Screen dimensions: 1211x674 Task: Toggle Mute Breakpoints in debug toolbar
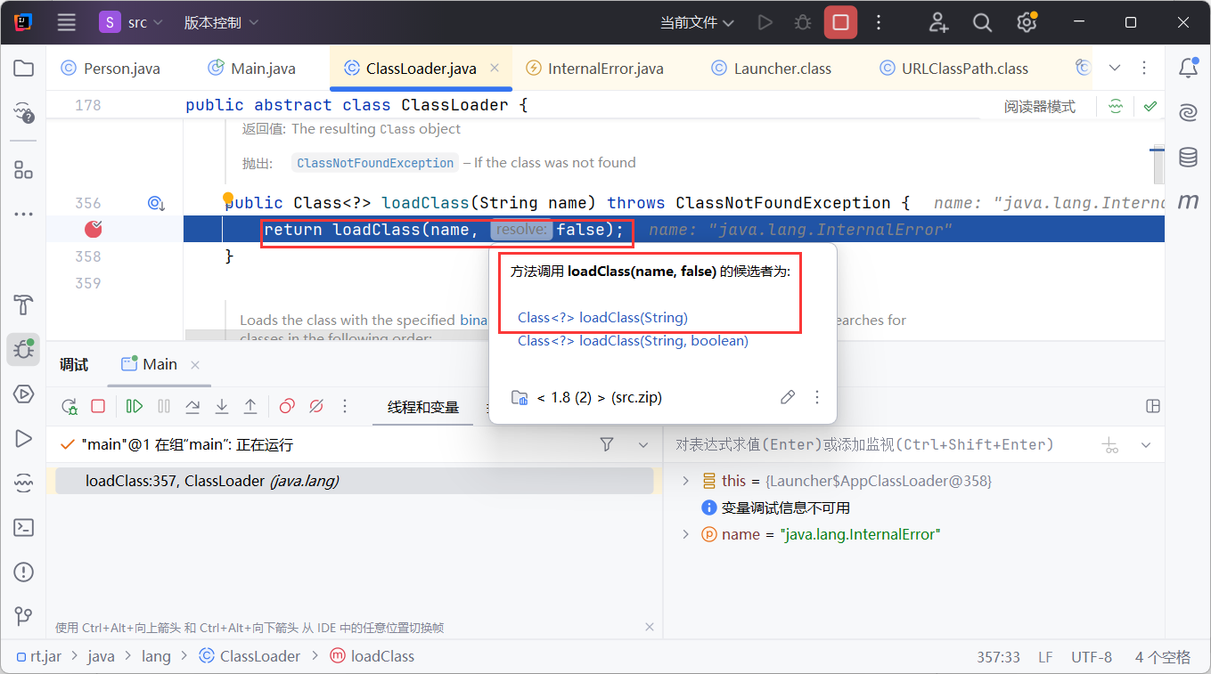[315, 406]
